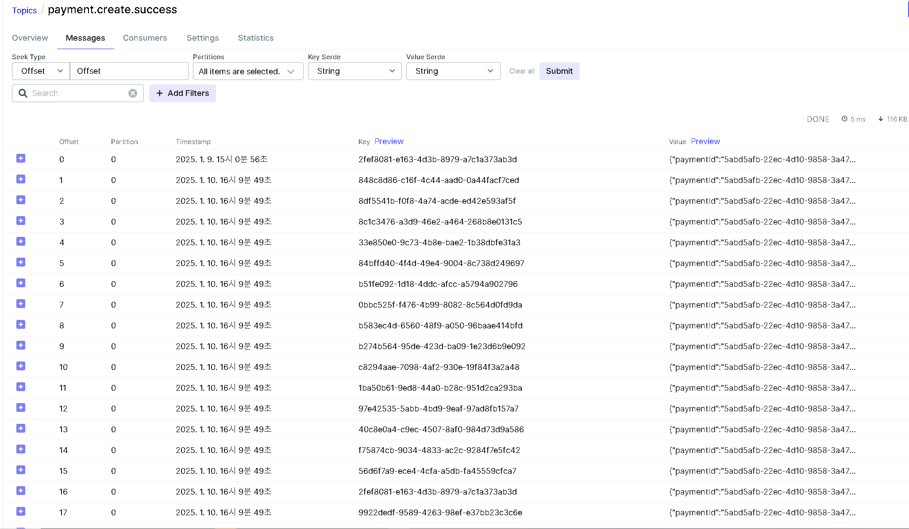909x529 pixels.
Task: Open the Key Serde String dropdown
Action: 355,71
